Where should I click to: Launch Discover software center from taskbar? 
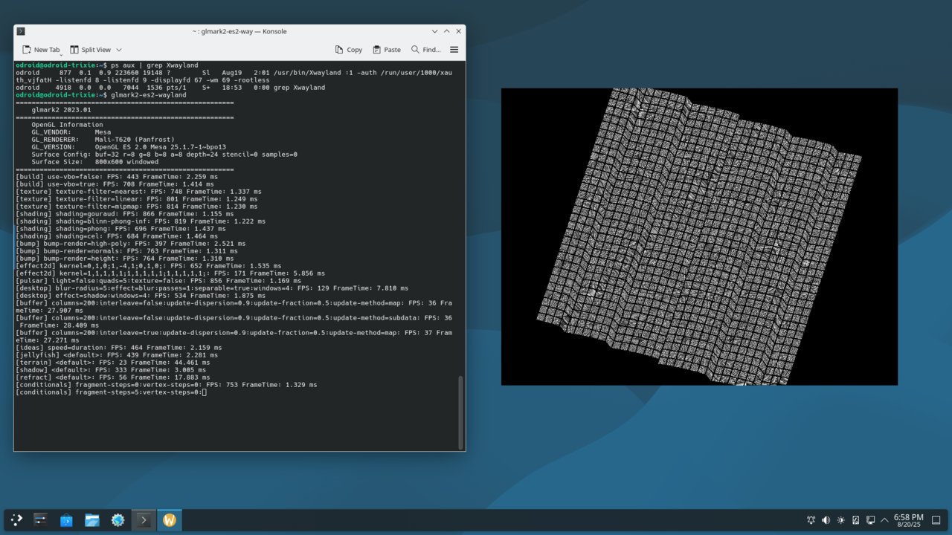[x=66, y=520]
